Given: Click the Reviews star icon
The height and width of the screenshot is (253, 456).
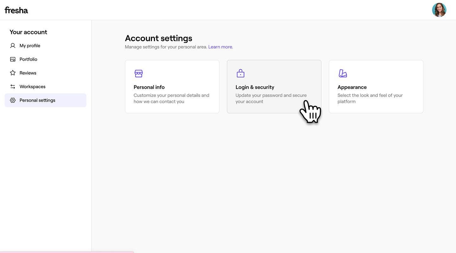Looking at the screenshot, I should coord(13,73).
